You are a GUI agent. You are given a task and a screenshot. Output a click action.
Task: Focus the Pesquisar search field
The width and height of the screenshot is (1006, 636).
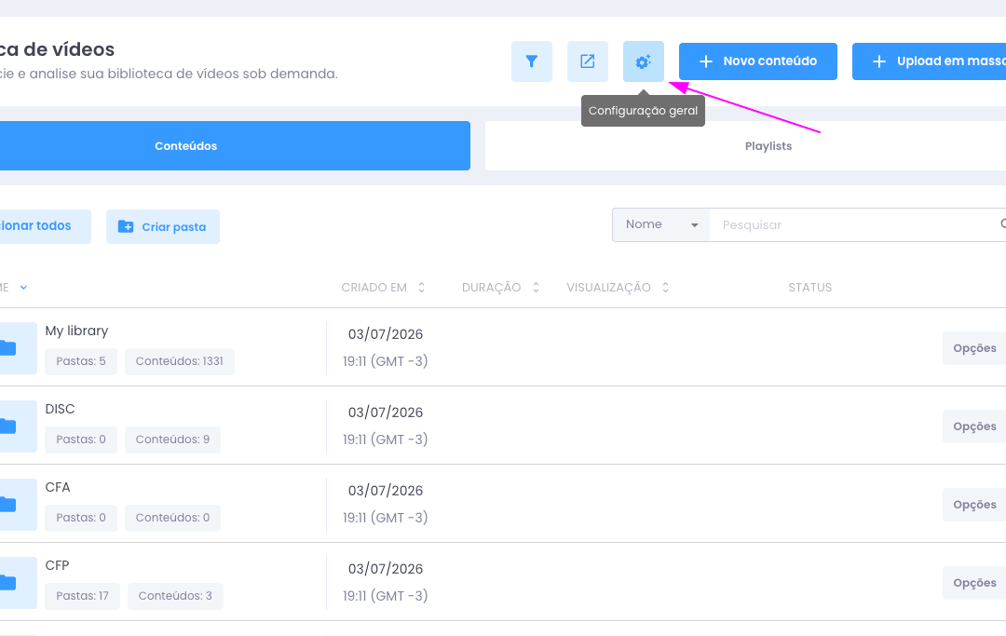pos(857,225)
